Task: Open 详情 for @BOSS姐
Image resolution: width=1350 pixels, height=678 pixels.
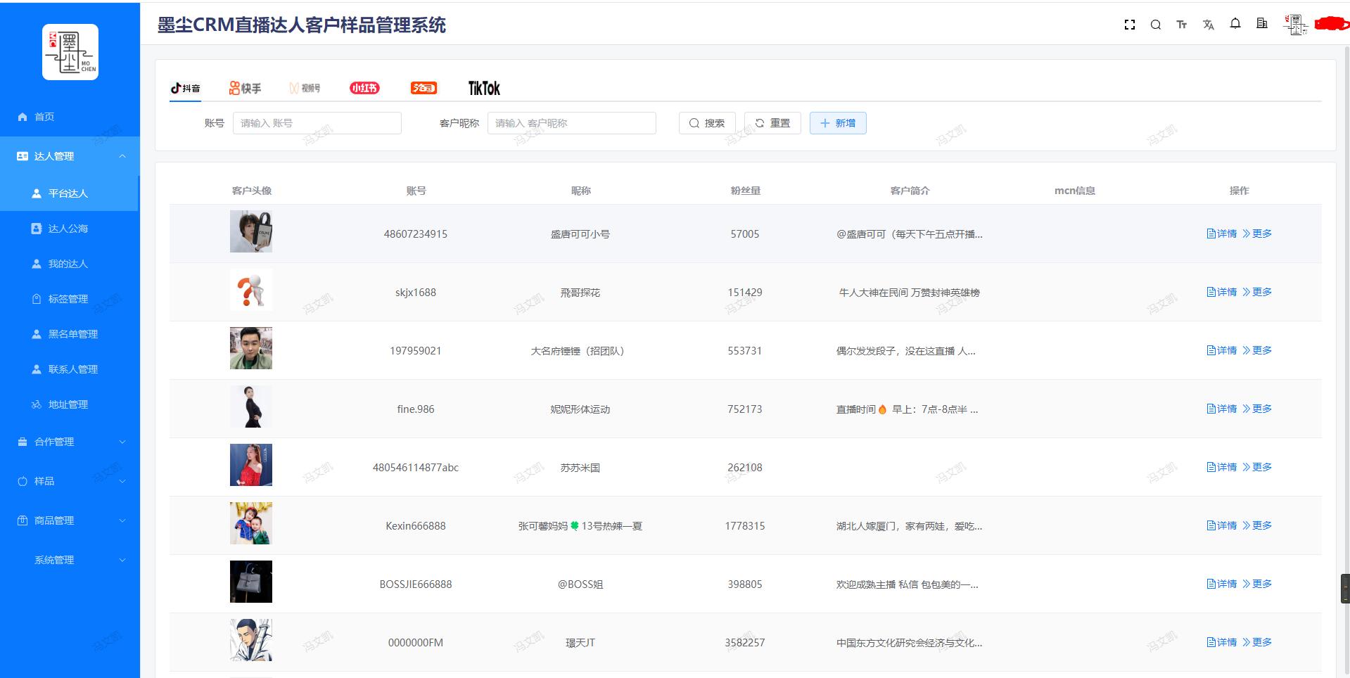Action: pyautogui.click(x=1221, y=584)
